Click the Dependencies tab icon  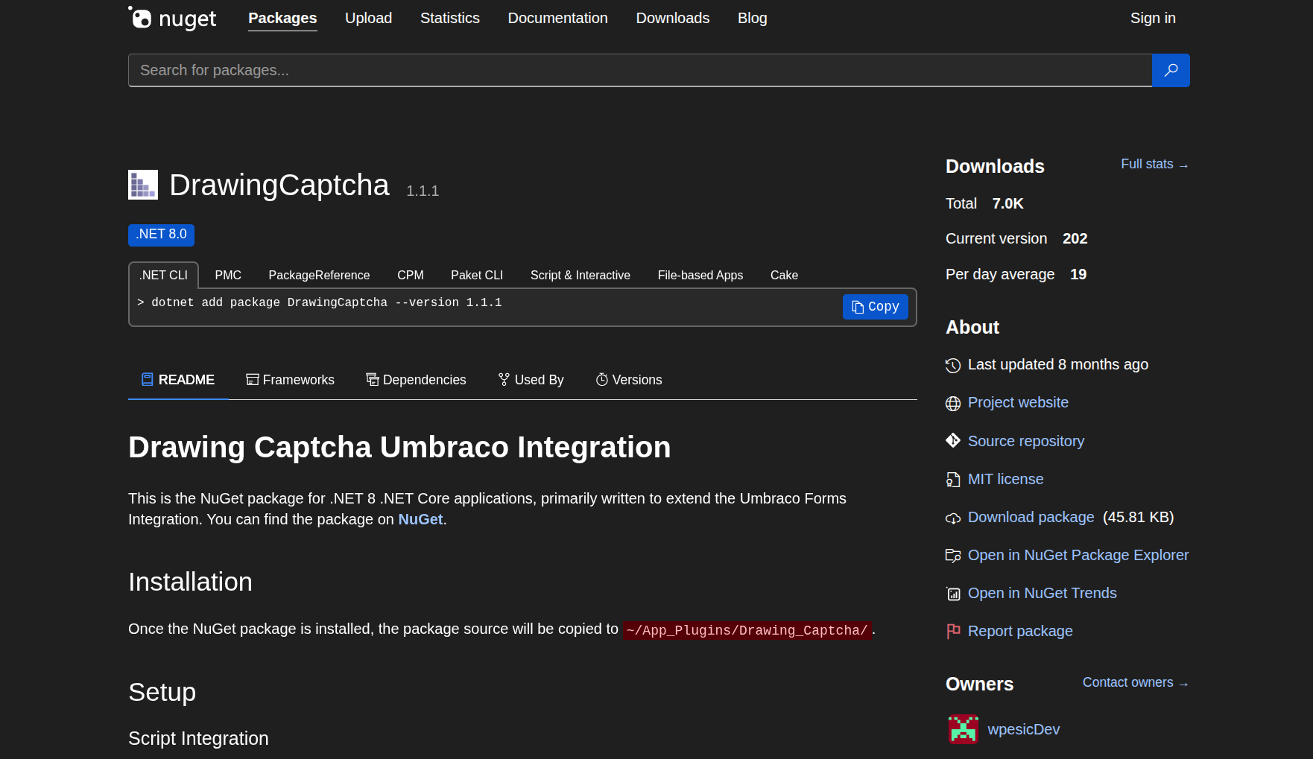(x=373, y=379)
